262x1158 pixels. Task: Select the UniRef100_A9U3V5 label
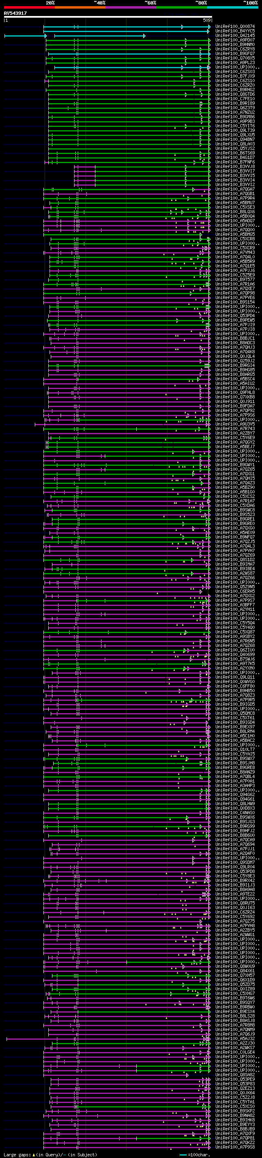tap(235, 424)
